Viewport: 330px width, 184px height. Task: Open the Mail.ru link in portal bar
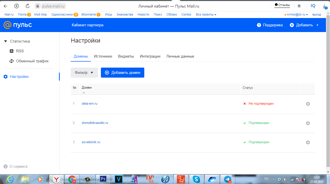click(x=9, y=15)
